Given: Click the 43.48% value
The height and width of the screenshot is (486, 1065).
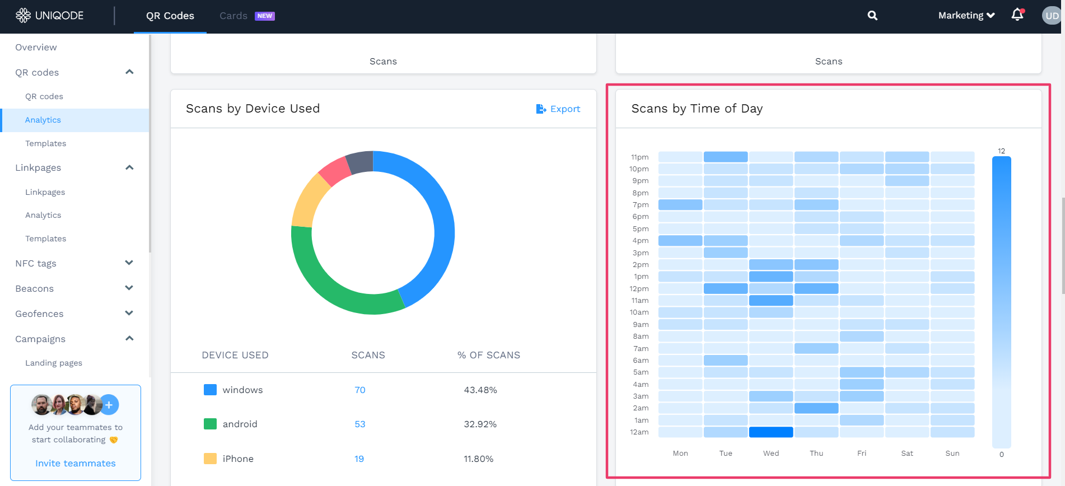Looking at the screenshot, I should [480, 390].
